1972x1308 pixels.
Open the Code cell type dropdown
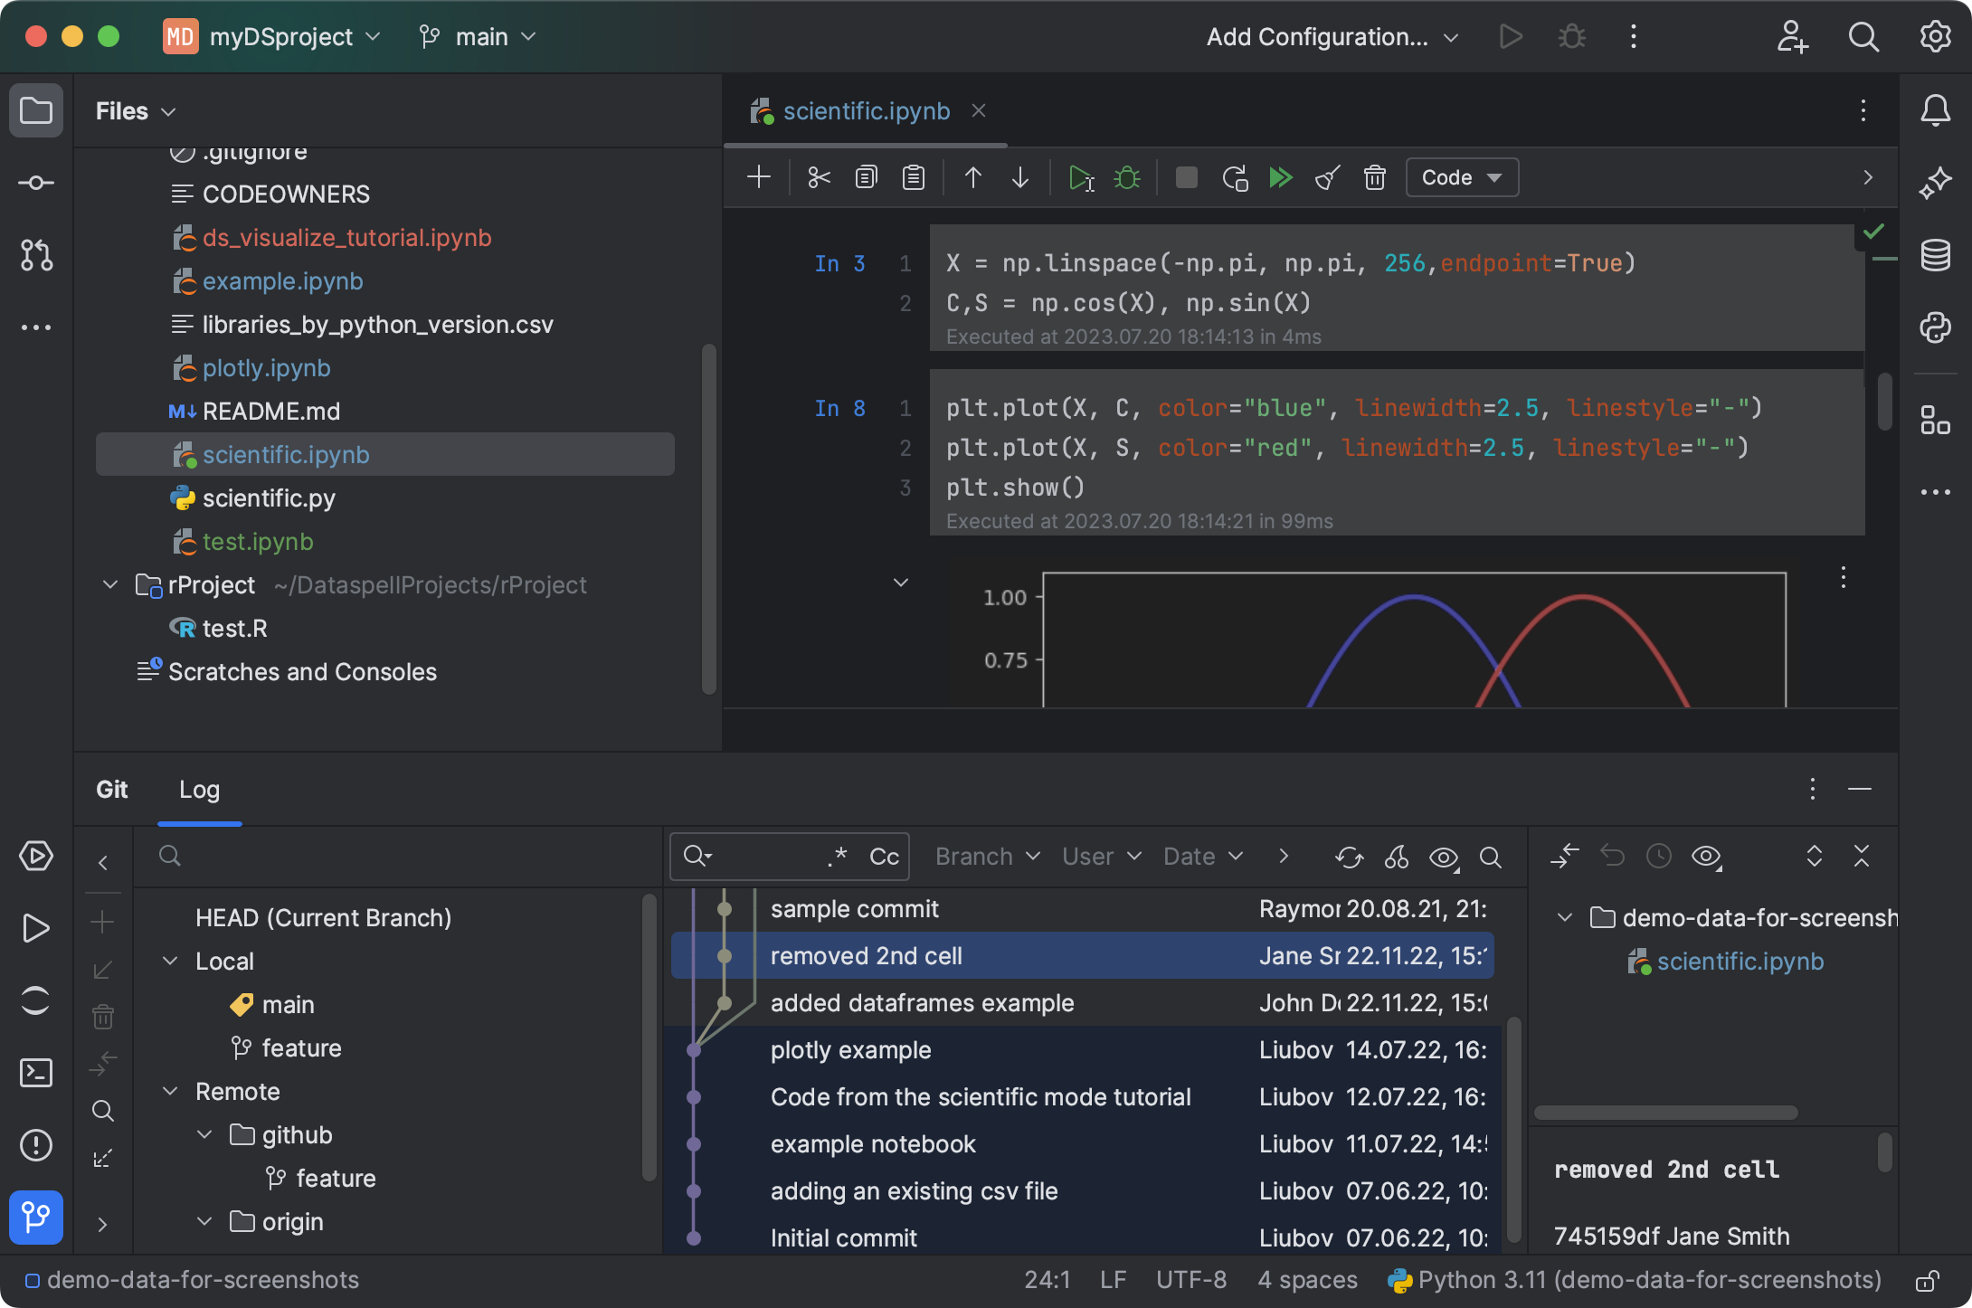[1462, 177]
